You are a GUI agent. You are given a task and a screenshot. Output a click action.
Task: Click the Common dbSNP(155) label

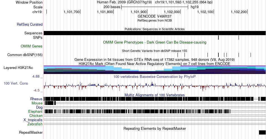pyautogui.click(x=25, y=55)
